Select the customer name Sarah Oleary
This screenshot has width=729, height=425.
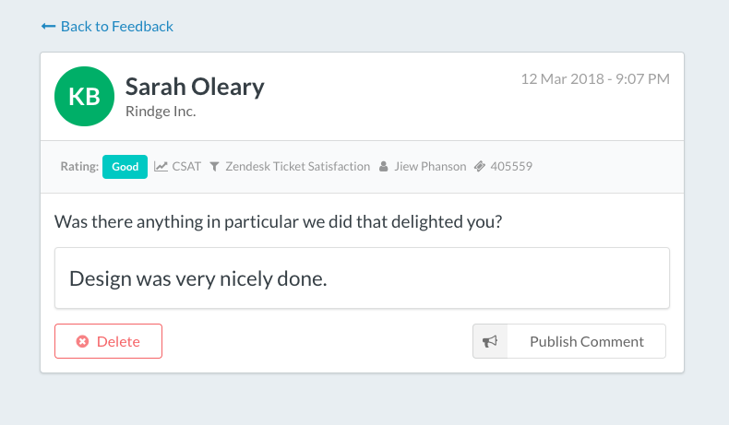pyautogui.click(x=195, y=87)
